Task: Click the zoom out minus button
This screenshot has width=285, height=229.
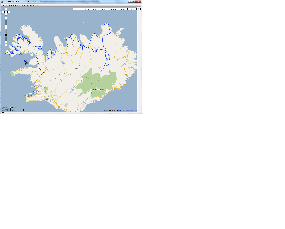Action: (6, 45)
